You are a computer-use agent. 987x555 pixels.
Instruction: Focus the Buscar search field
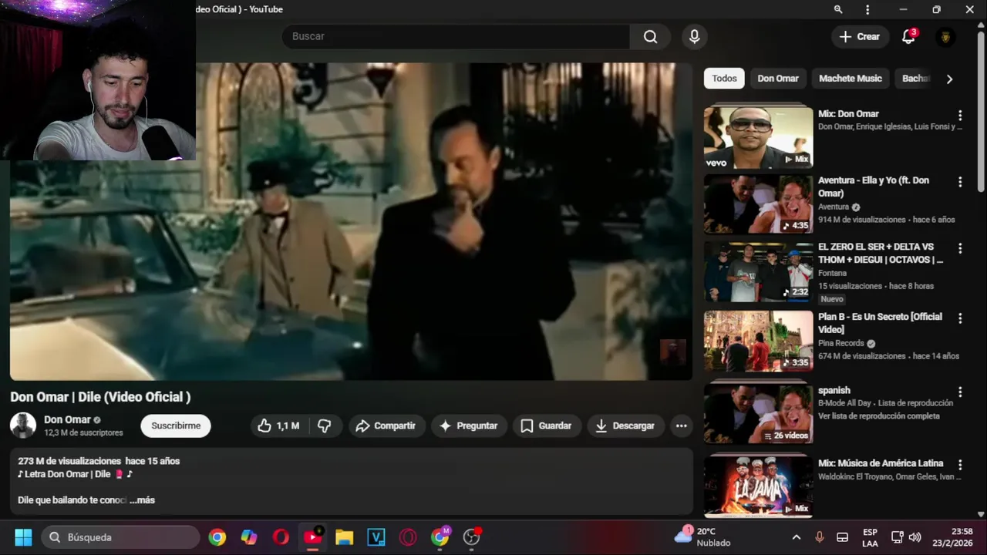tap(456, 36)
